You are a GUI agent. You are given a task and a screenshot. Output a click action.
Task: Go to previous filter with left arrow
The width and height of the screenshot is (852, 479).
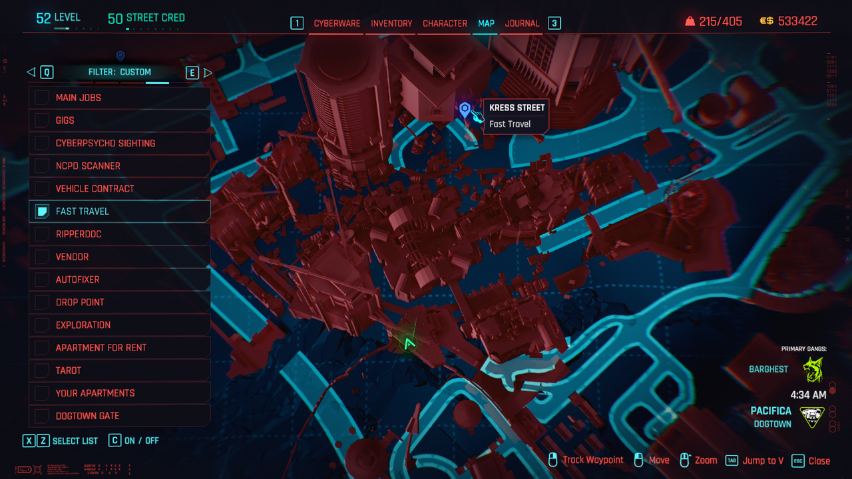[31, 73]
